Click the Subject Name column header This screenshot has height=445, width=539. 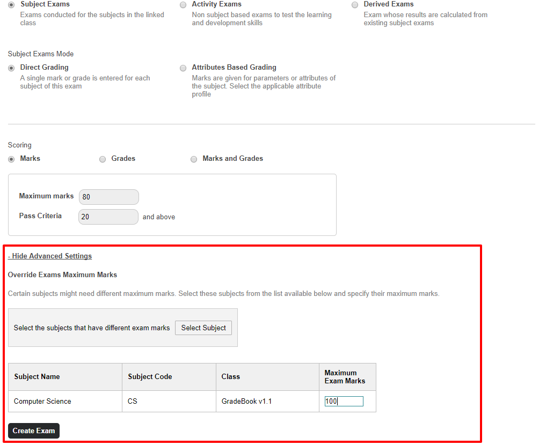pos(37,377)
